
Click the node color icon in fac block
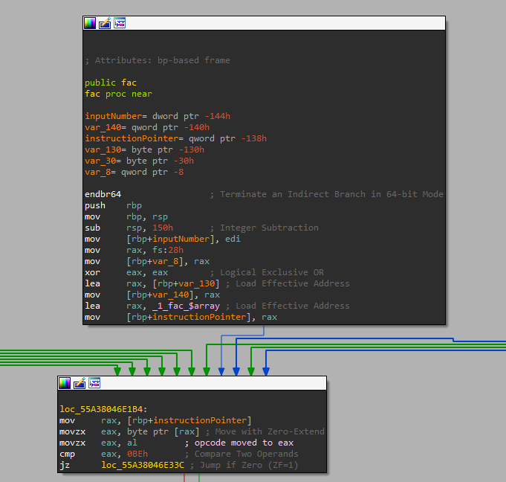click(x=90, y=23)
